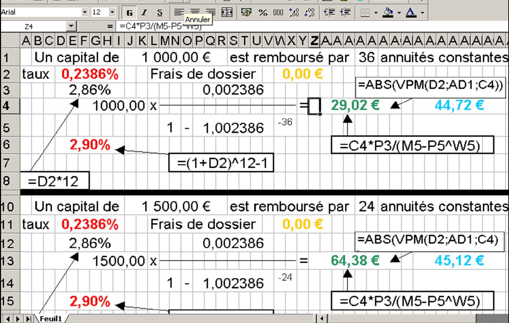Select column P header
This screenshot has width=509, height=323.
pyautogui.click(x=200, y=41)
